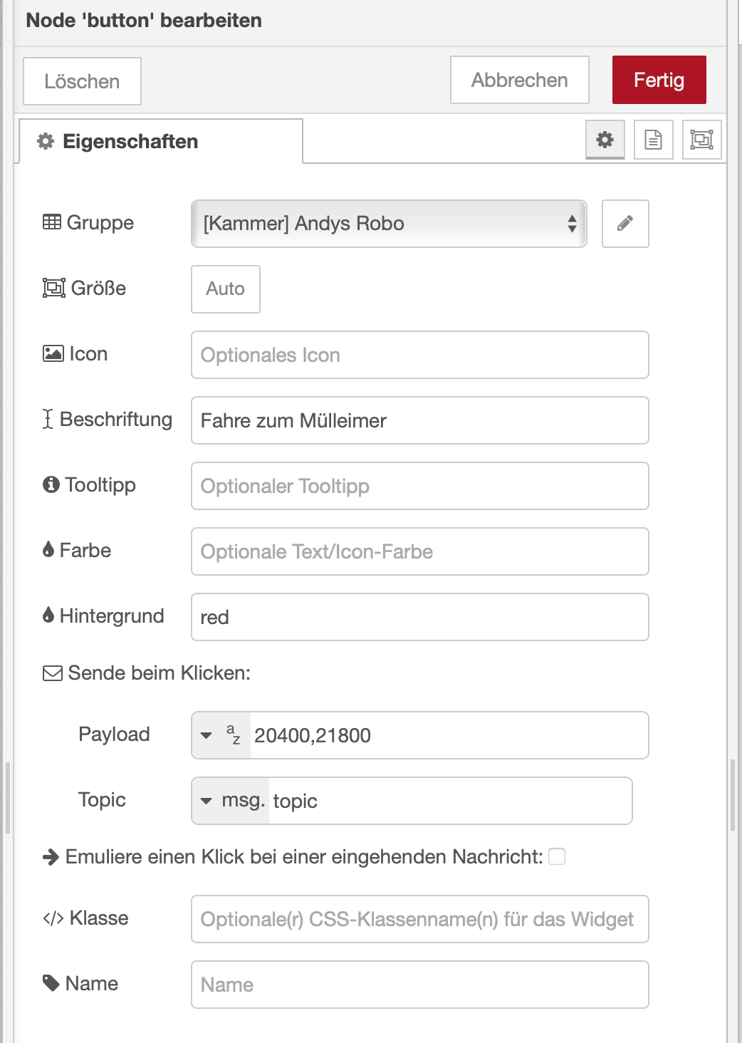742x1043 pixels.
Task: Click the Auto size button
Action: pos(225,289)
